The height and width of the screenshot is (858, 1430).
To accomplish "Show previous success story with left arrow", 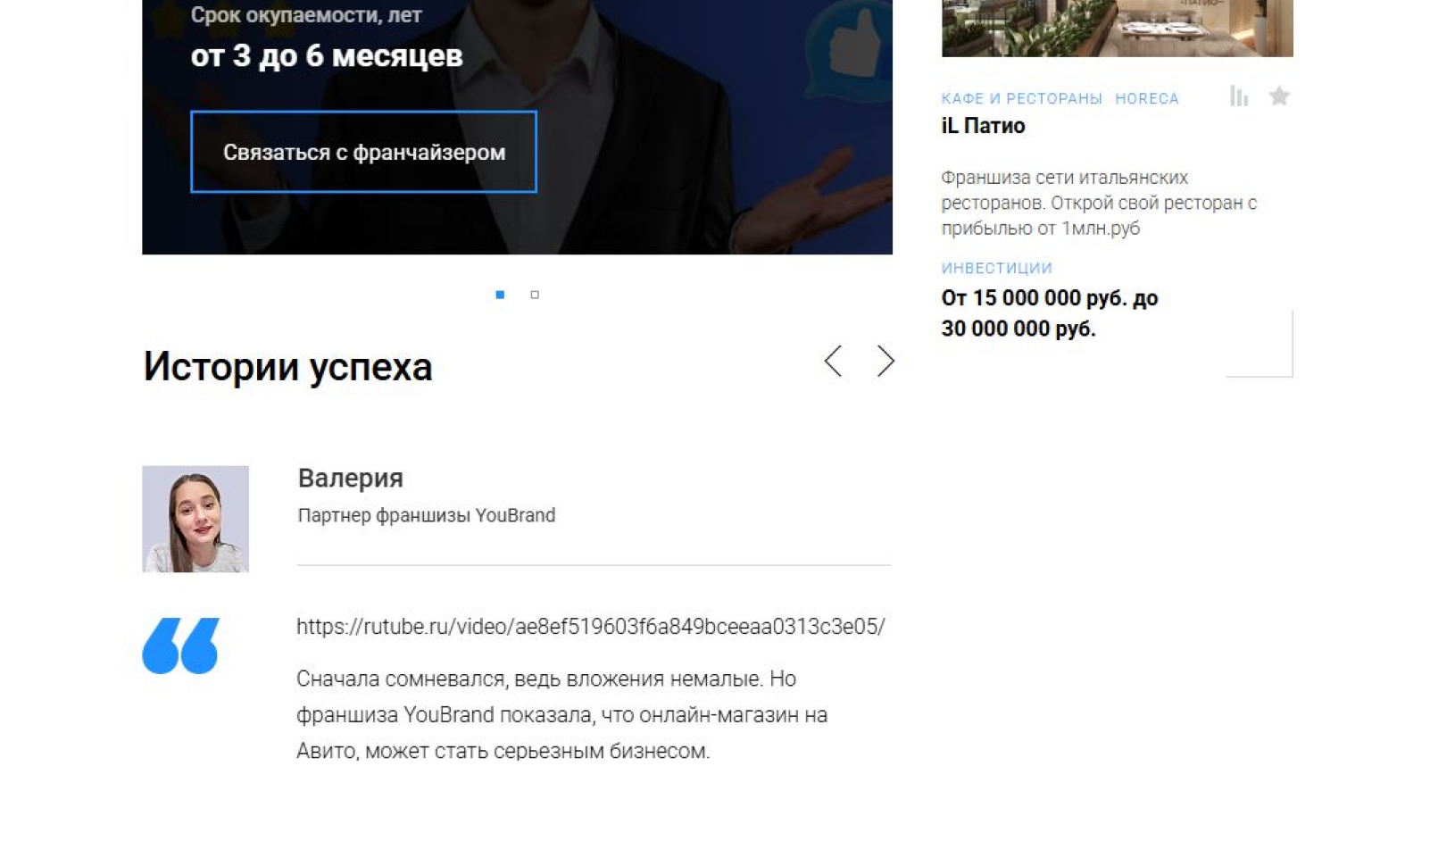I will click(x=833, y=361).
